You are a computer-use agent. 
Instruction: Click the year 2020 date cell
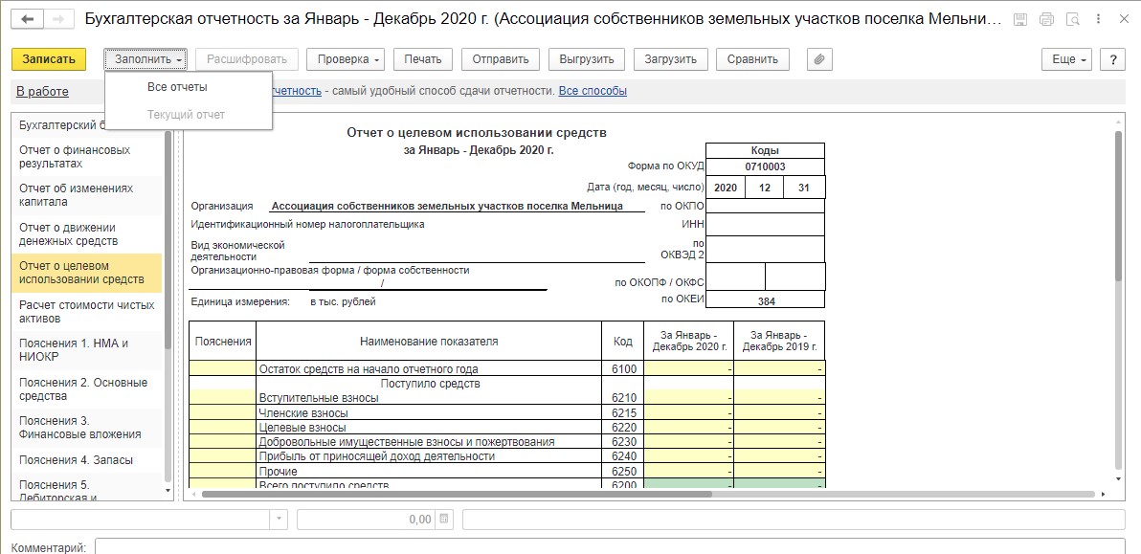[726, 187]
